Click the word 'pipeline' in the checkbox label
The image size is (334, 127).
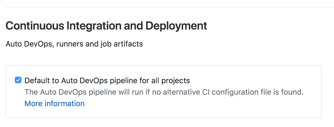[x=124, y=81]
